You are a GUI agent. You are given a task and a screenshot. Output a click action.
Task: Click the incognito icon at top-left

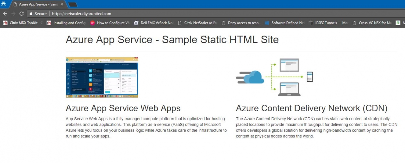pos(4,4)
